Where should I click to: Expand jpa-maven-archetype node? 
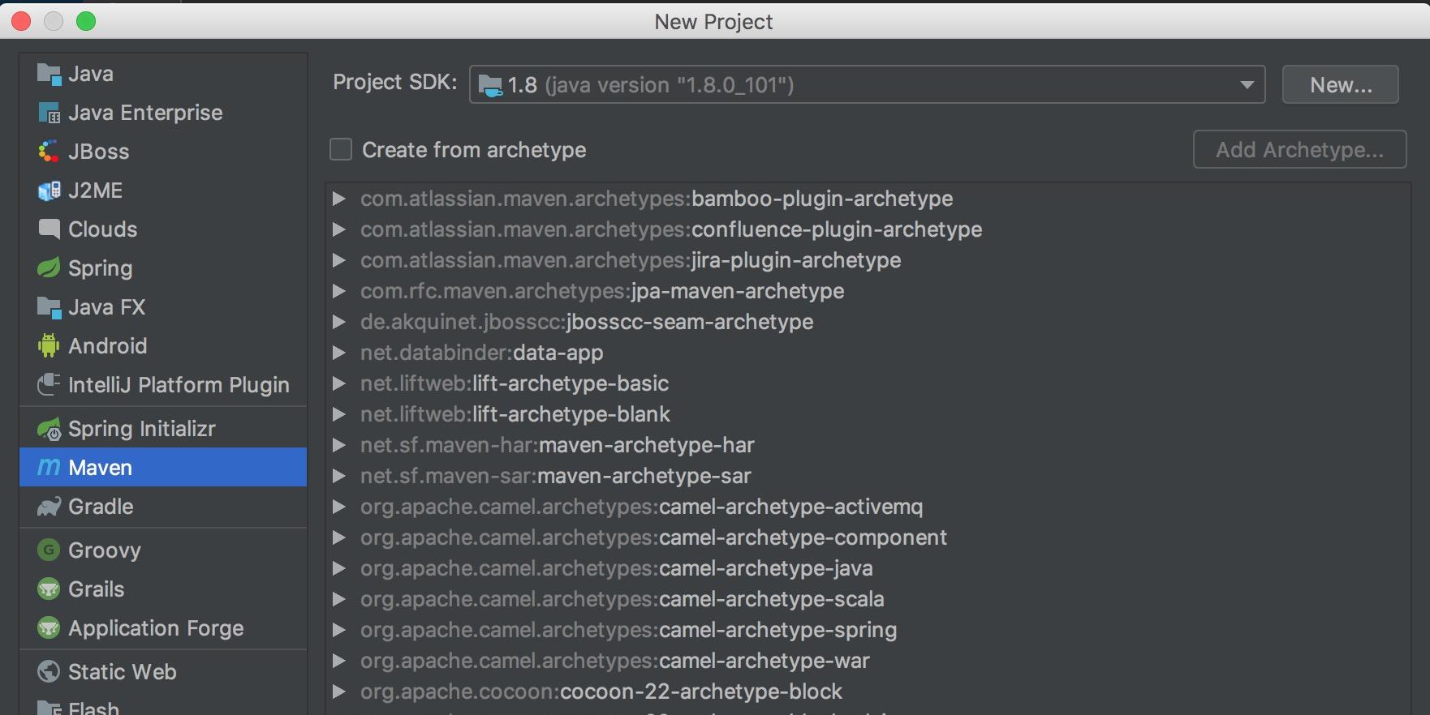339,291
